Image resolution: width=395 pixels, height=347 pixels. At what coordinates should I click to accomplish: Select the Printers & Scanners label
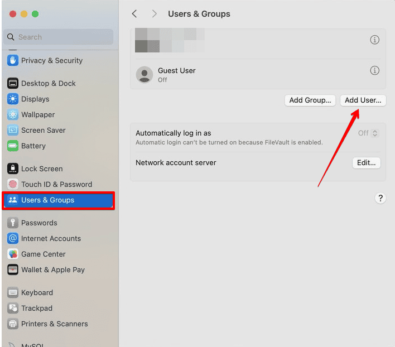[55, 324]
